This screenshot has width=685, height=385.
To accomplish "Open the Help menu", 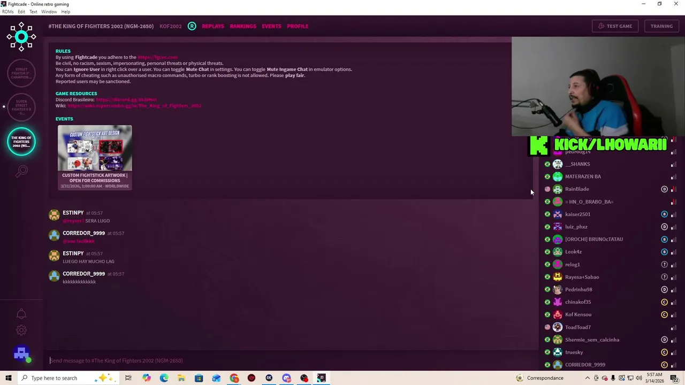I will coord(66,12).
